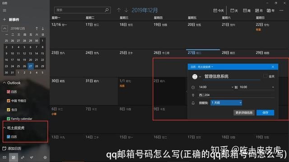Screen dimensions: 289x162
Task: Pick an event icon via smiley face
Action: tap(195, 76)
